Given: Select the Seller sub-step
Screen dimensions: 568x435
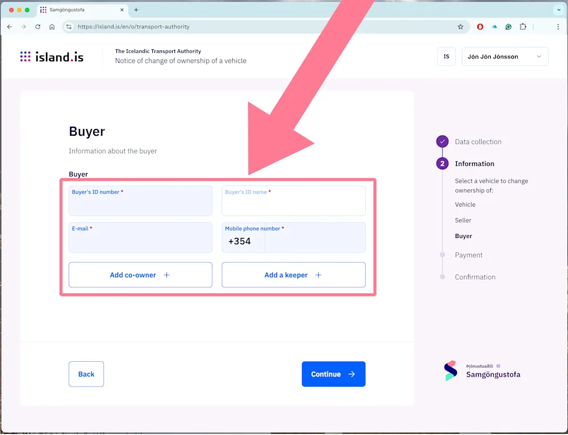Looking at the screenshot, I should tap(463, 220).
